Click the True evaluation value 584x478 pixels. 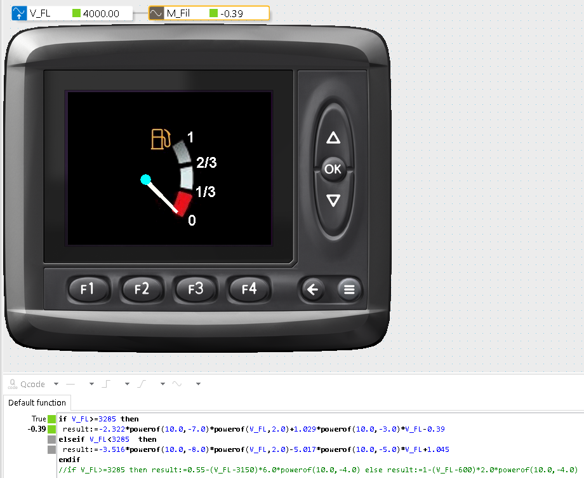[x=39, y=419]
